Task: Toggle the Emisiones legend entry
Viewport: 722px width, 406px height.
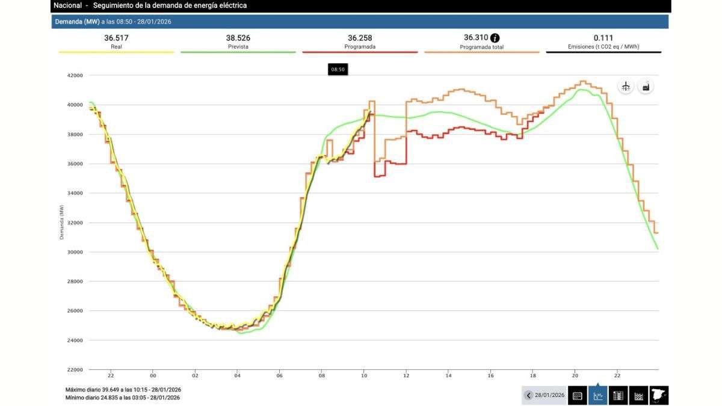Action: click(602, 42)
